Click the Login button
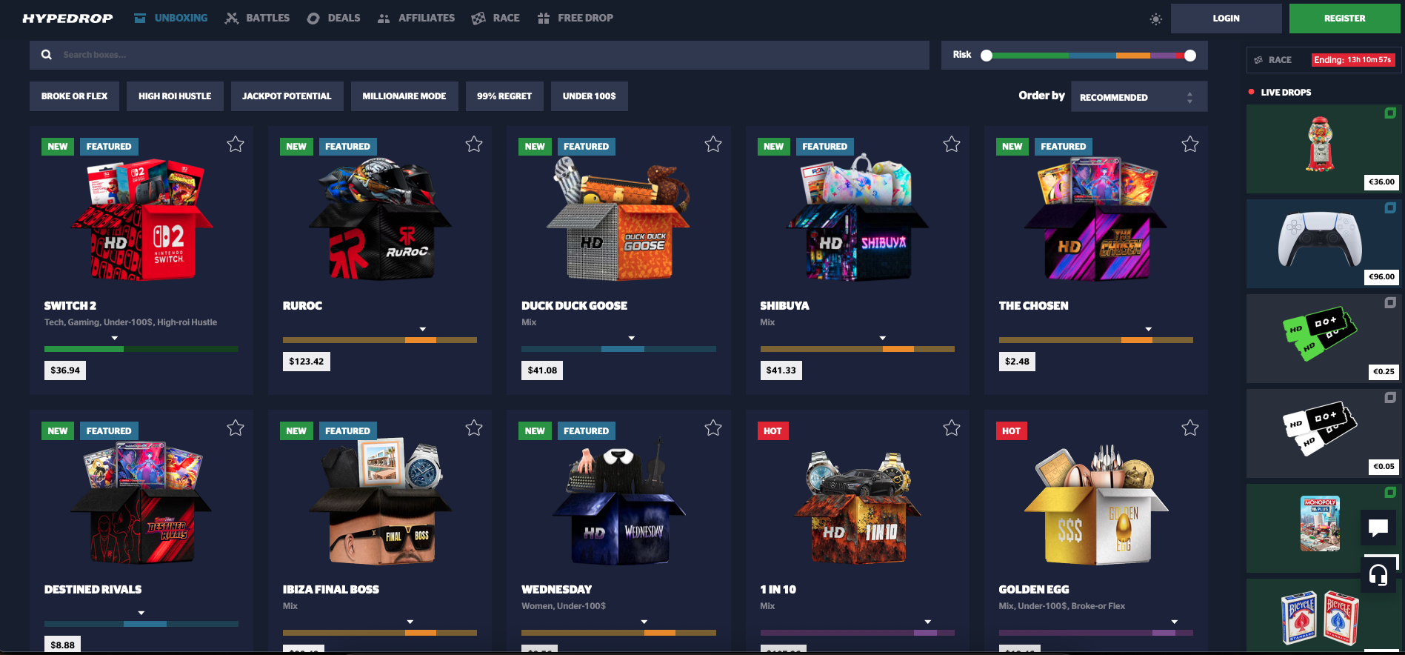1405x655 pixels. coord(1226,19)
